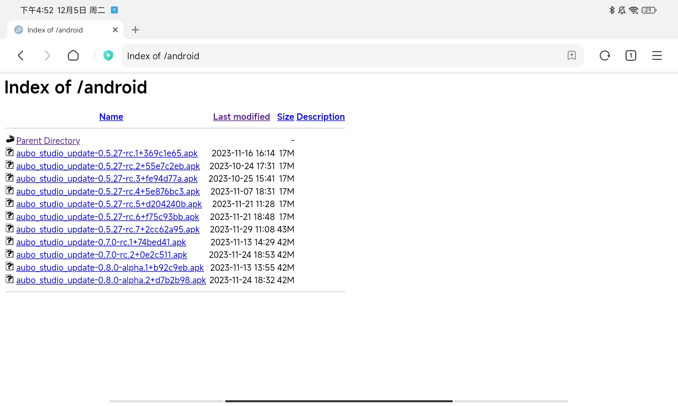Screen dimensions: 678x406
Task: Reload the page with the refresh icon
Action: (x=605, y=55)
